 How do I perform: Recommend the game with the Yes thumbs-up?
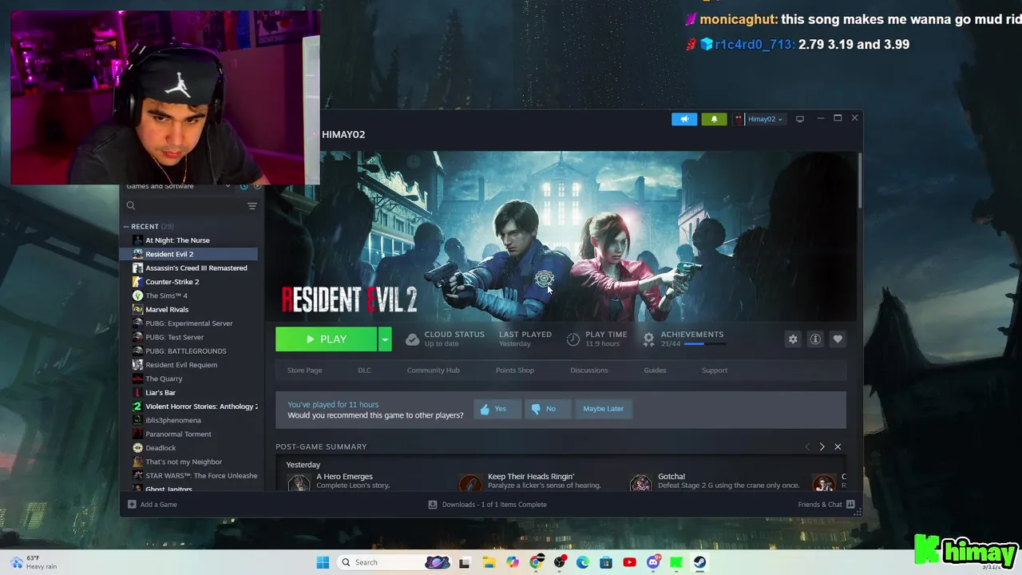click(x=497, y=409)
